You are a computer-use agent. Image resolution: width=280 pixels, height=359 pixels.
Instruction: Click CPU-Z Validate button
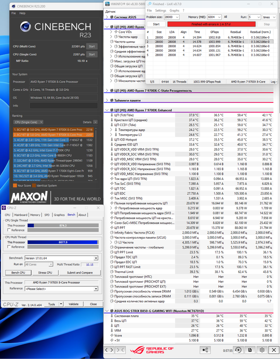(x=73, y=304)
